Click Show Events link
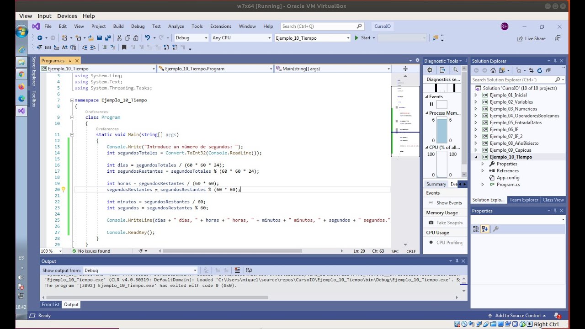 (x=449, y=203)
